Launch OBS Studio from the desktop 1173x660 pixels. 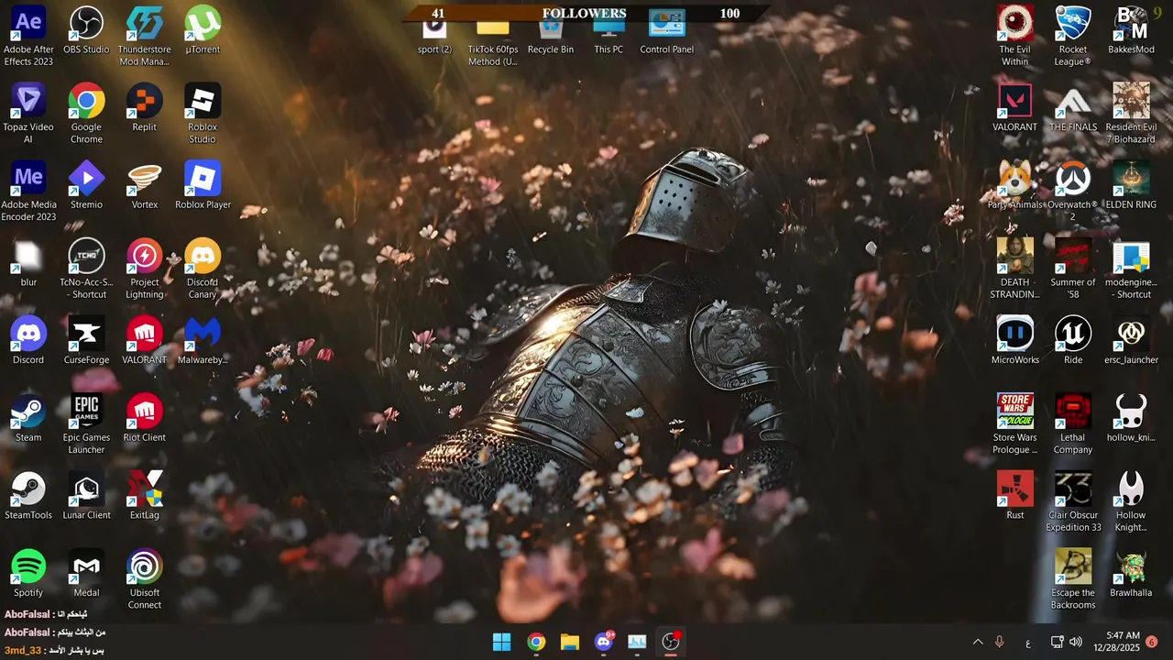[86, 30]
